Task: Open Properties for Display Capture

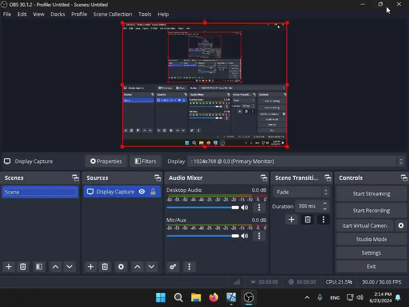Action: click(106, 161)
